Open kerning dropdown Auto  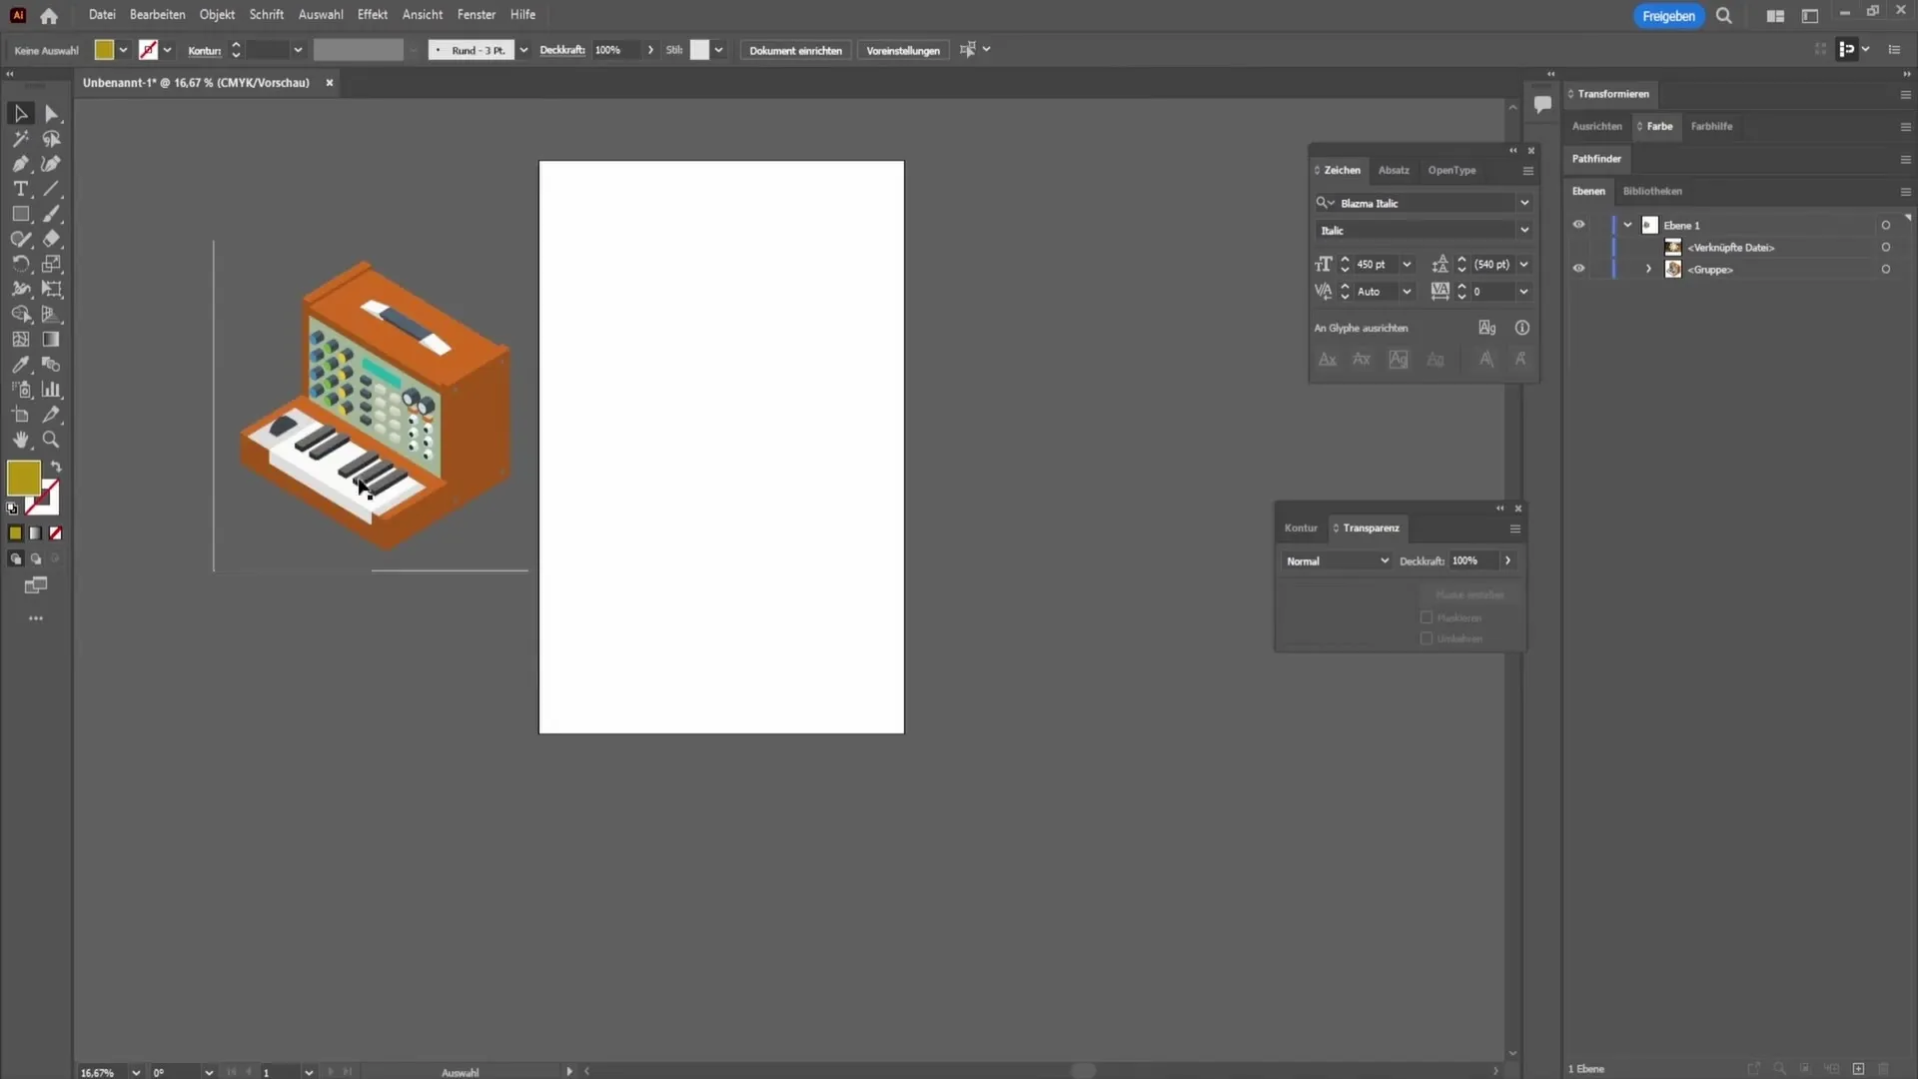point(1407,292)
